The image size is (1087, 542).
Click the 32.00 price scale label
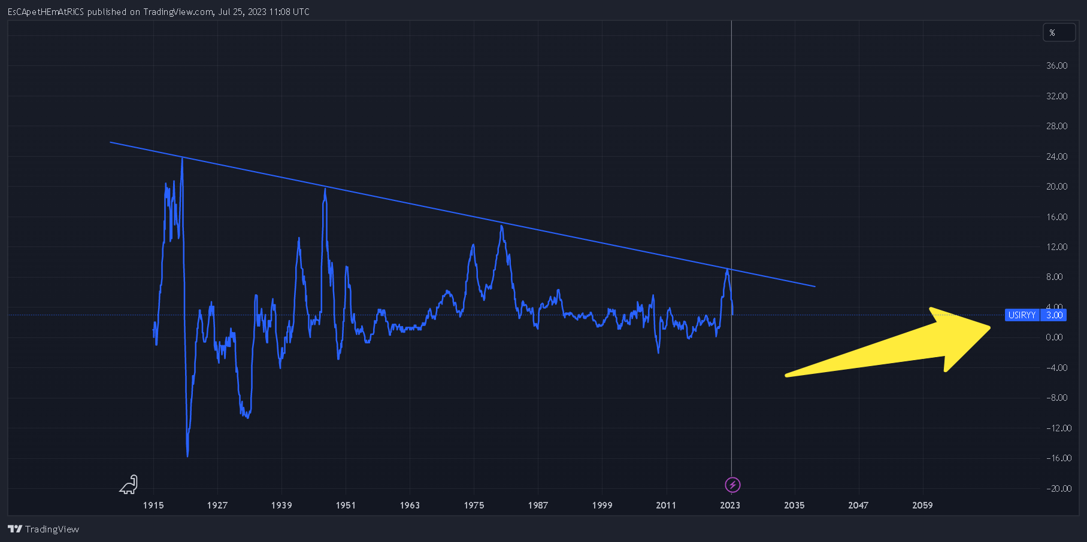coord(1056,96)
